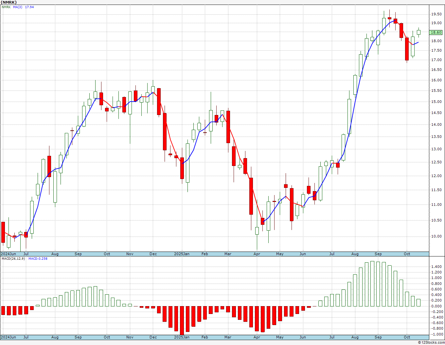Screen dimensions: 445x345
Task: Select Dec on the price chart axis
Action: click(153, 254)
